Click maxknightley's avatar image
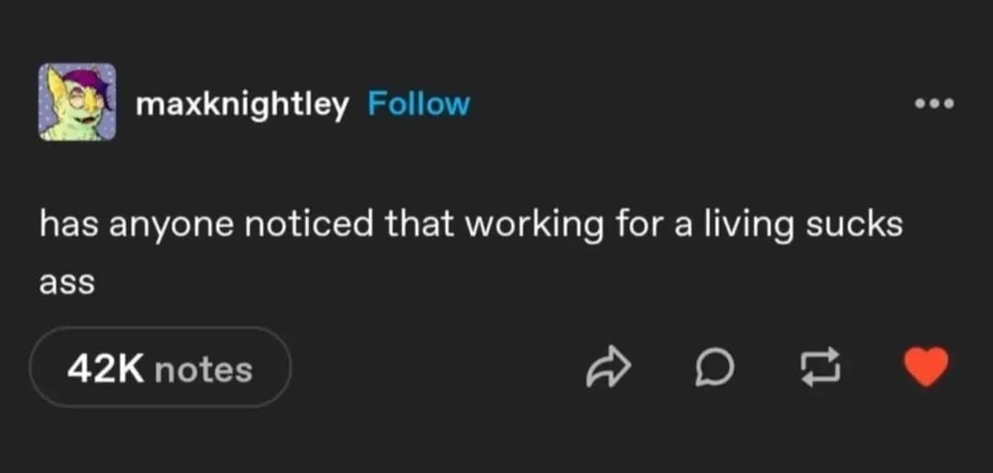Viewport: 993px width, 473px height. pos(77,102)
